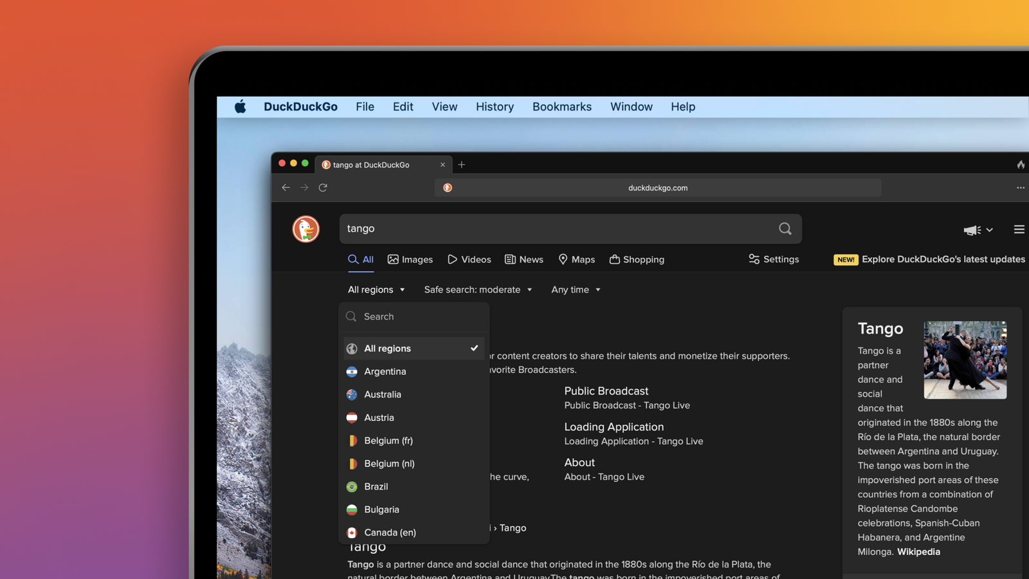Open Shopping search results
The width and height of the screenshot is (1029, 579).
[x=637, y=259]
